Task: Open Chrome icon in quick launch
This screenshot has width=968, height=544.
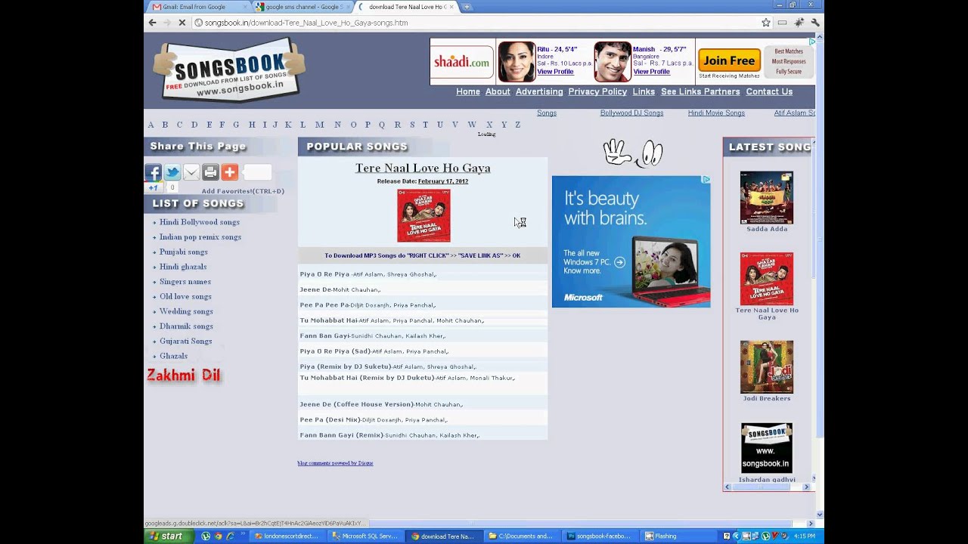Action: coord(219,536)
